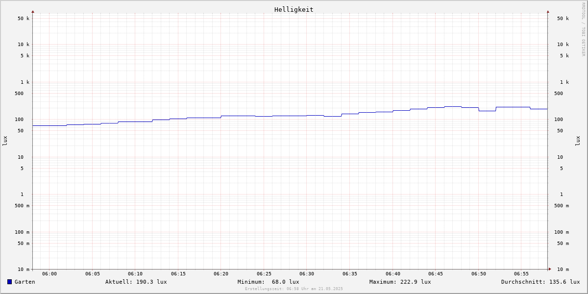Image resolution: width=588 pixels, height=294 pixels.
Task: Click the rotated "lux" label on left axis
Action: pyautogui.click(x=5, y=141)
